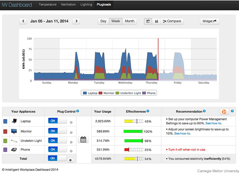Viewport: 239px width, 173px height.
Task: Go to previous week with left arrow
Action: point(23,21)
